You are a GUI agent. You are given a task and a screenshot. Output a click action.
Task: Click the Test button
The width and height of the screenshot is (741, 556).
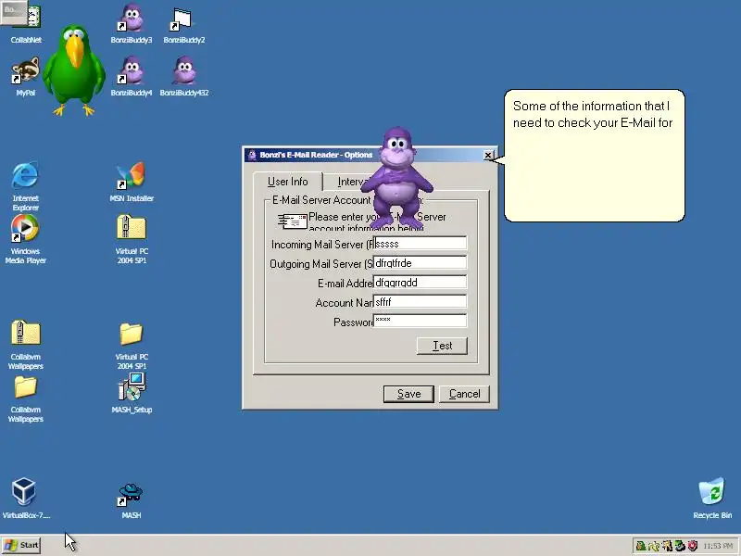click(443, 346)
